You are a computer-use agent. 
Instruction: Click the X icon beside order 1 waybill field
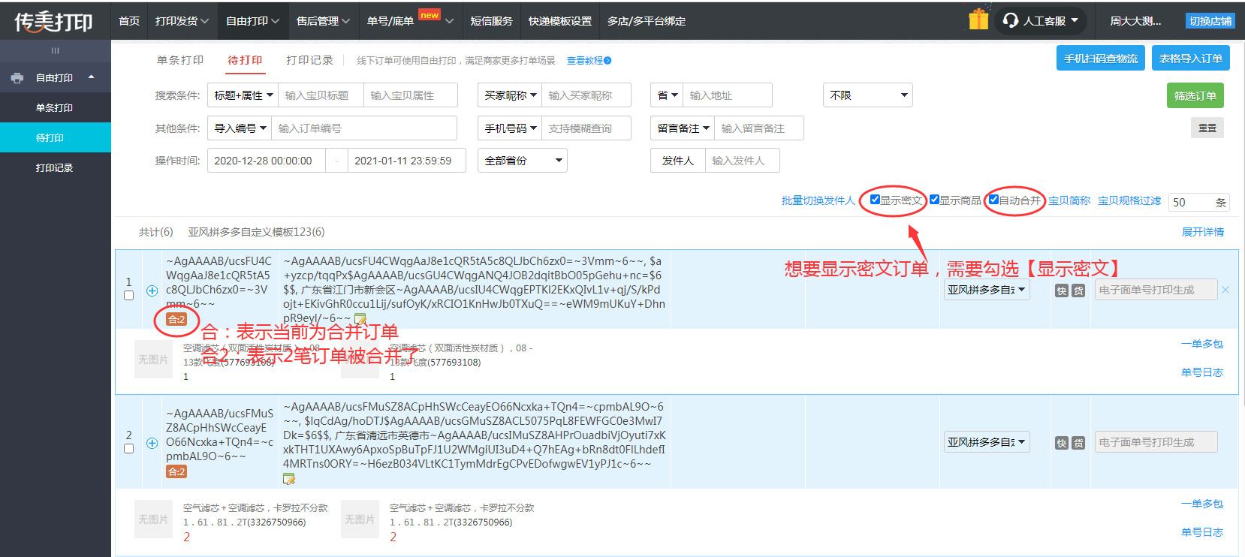tap(1225, 290)
